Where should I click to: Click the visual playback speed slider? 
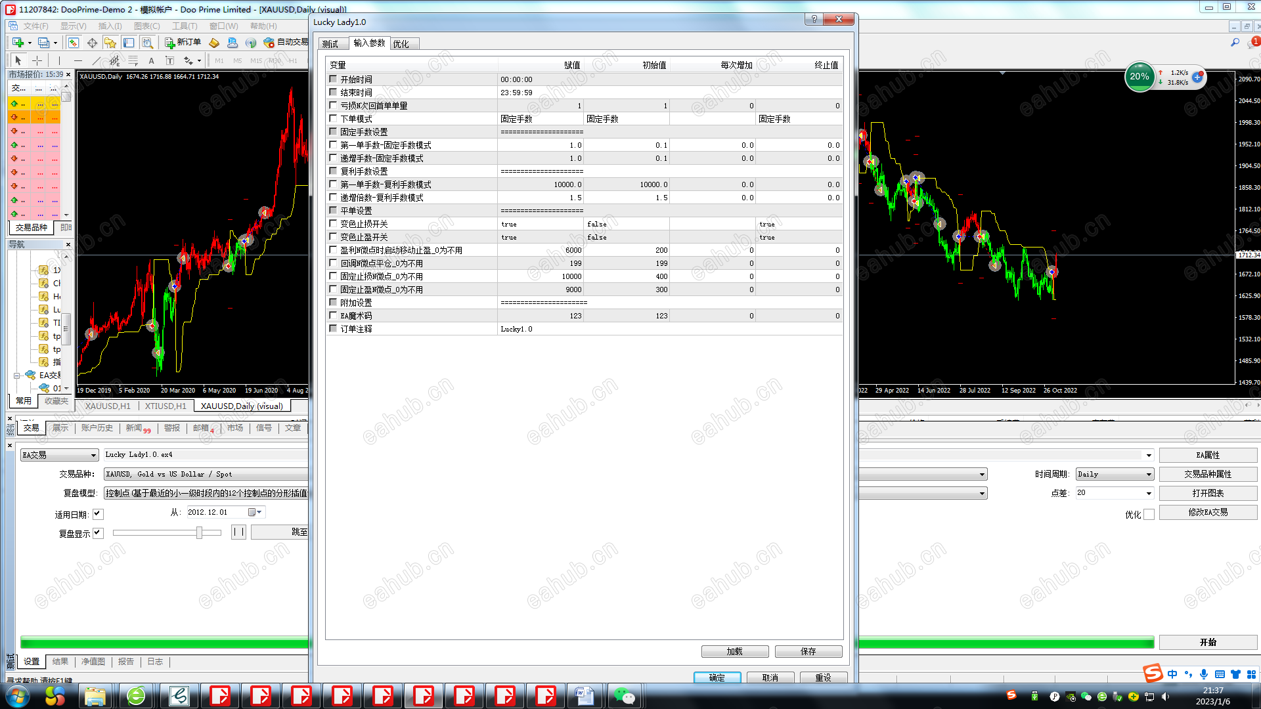click(x=199, y=532)
